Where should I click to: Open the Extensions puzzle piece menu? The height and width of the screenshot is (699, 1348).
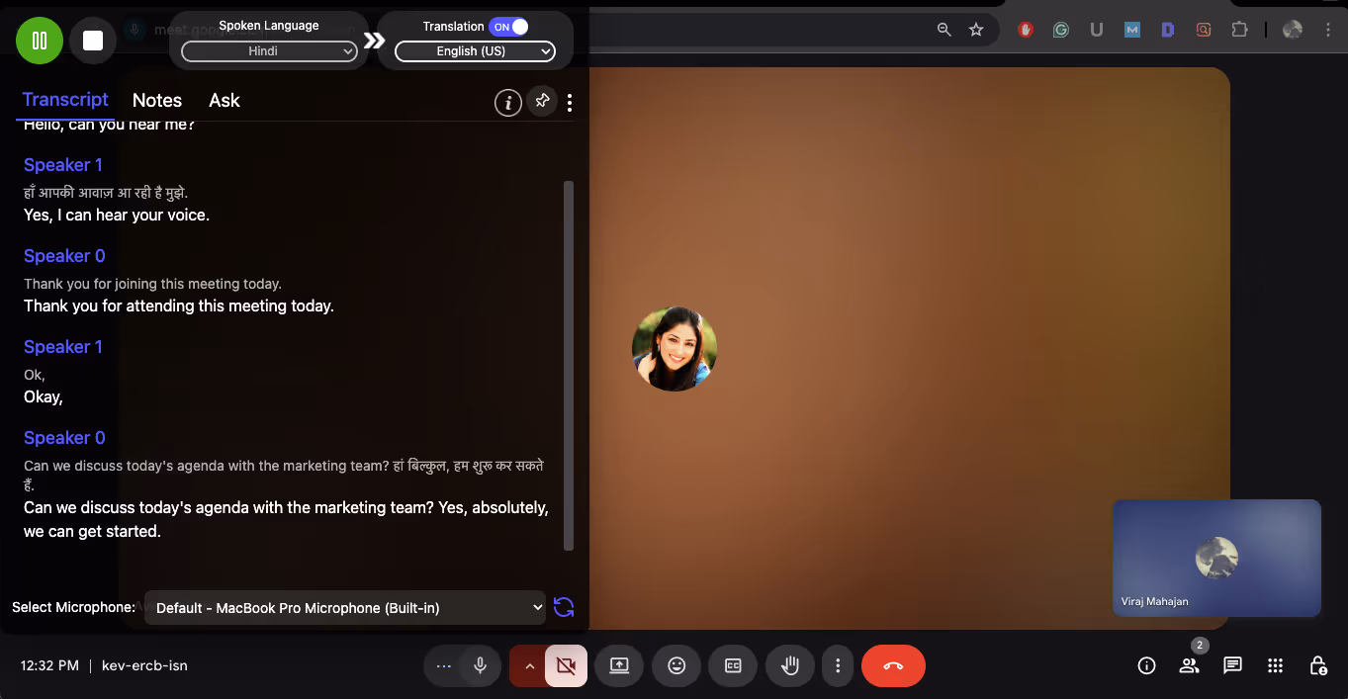1240,30
